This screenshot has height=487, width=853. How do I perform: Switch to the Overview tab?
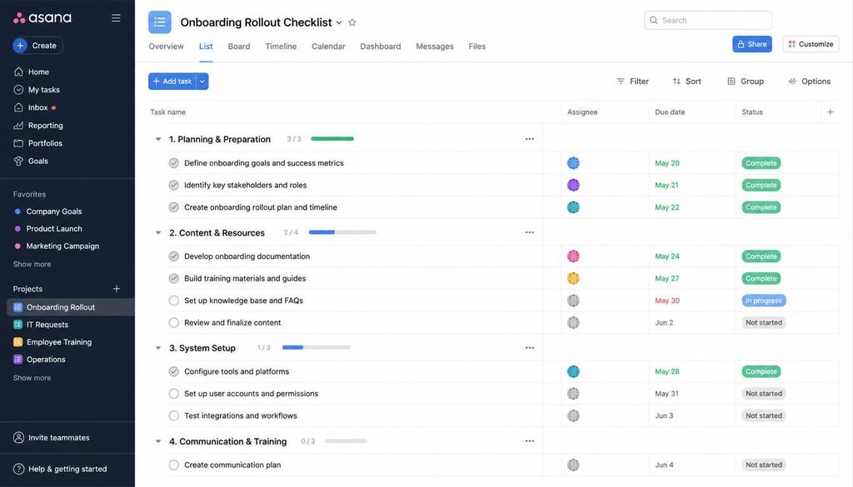[x=166, y=47]
